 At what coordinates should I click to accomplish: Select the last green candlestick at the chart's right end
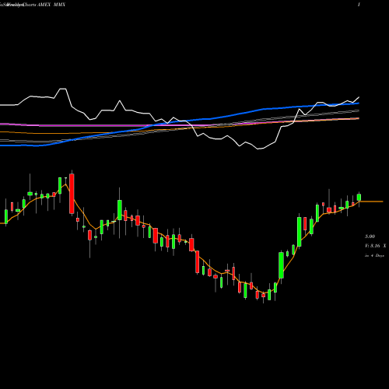[359, 198]
